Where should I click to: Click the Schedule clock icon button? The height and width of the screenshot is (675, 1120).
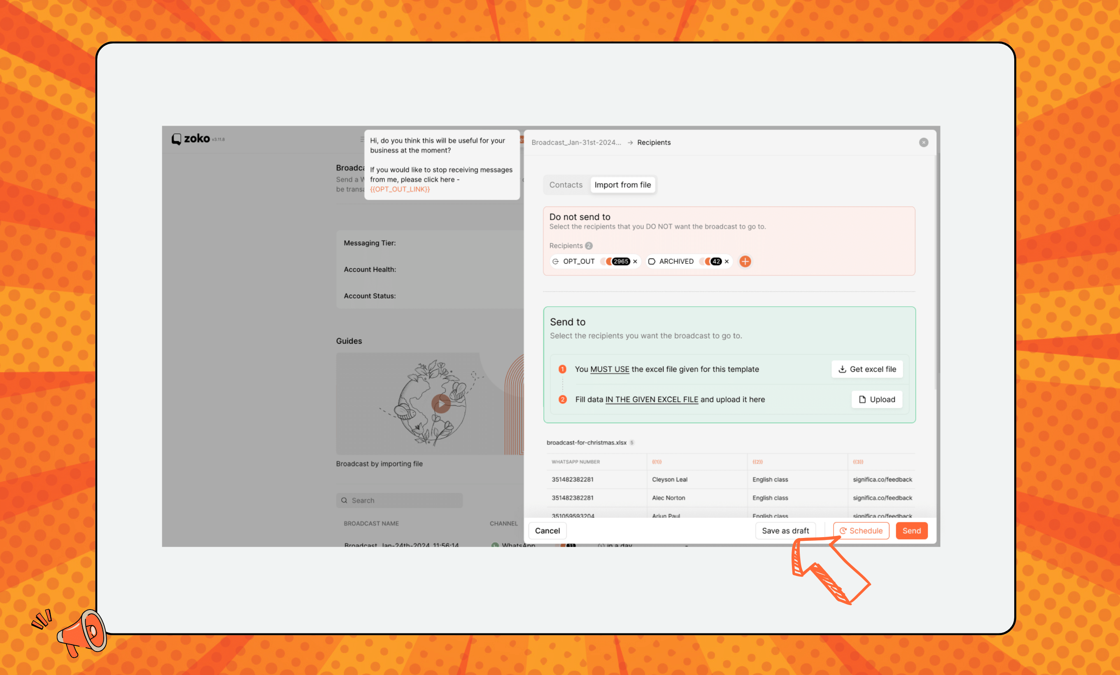(843, 530)
